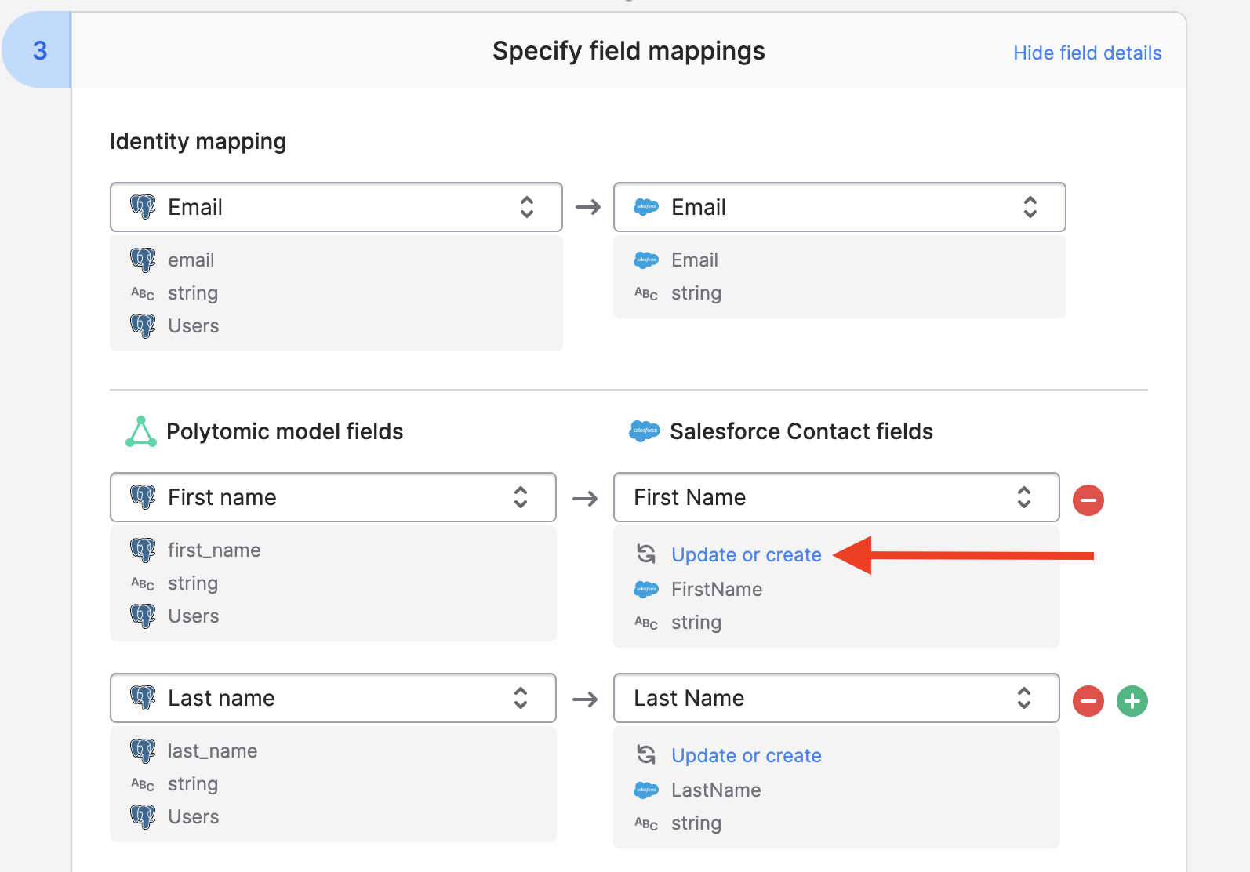
Task: Click the sync icon beside Last Name's Update or create
Action: (646, 755)
